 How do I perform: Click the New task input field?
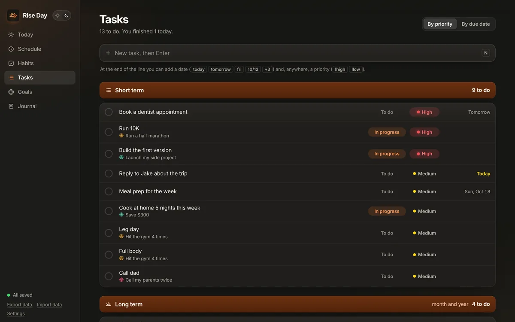coord(297,53)
